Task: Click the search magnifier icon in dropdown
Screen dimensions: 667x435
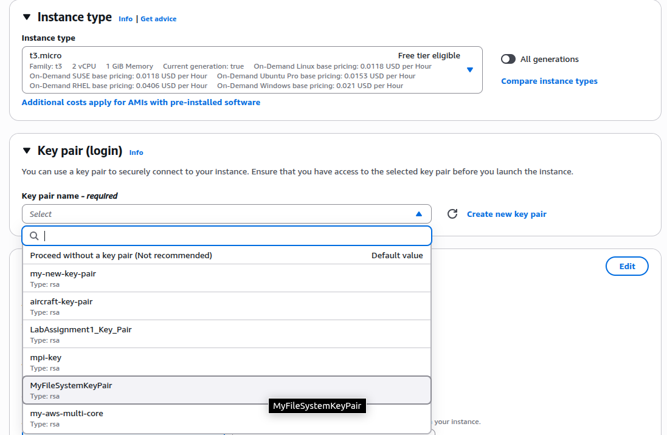Action: coord(35,236)
